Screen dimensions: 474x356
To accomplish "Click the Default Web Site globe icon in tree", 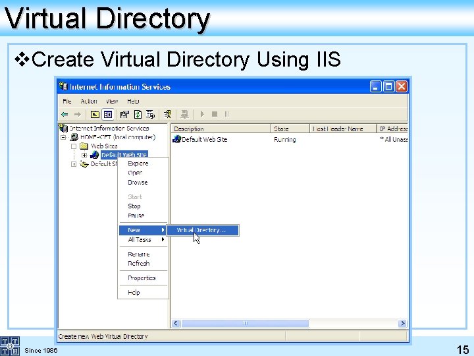I will tap(95, 155).
